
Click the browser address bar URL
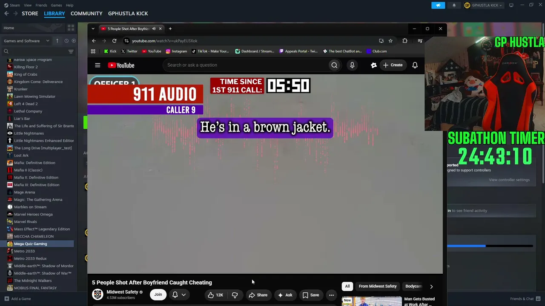164,41
